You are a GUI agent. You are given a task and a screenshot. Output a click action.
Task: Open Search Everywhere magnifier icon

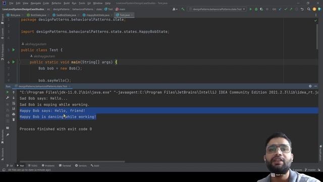309,9
